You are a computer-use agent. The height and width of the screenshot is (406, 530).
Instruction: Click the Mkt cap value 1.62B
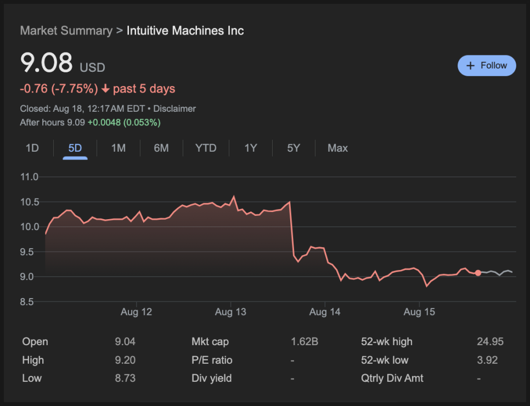click(305, 341)
